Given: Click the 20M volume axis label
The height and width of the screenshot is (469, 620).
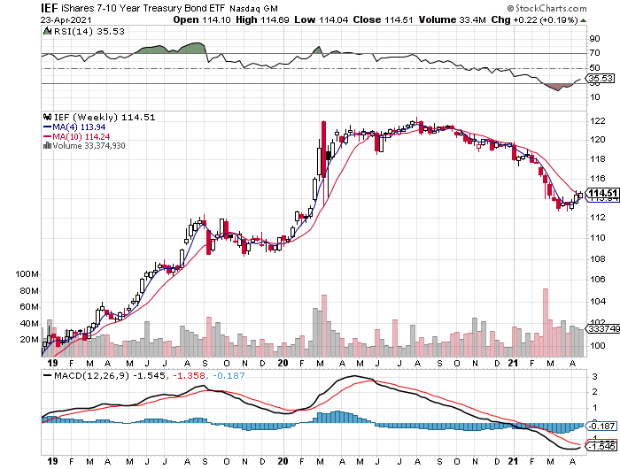Looking at the screenshot, I should pyautogui.click(x=29, y=340).
